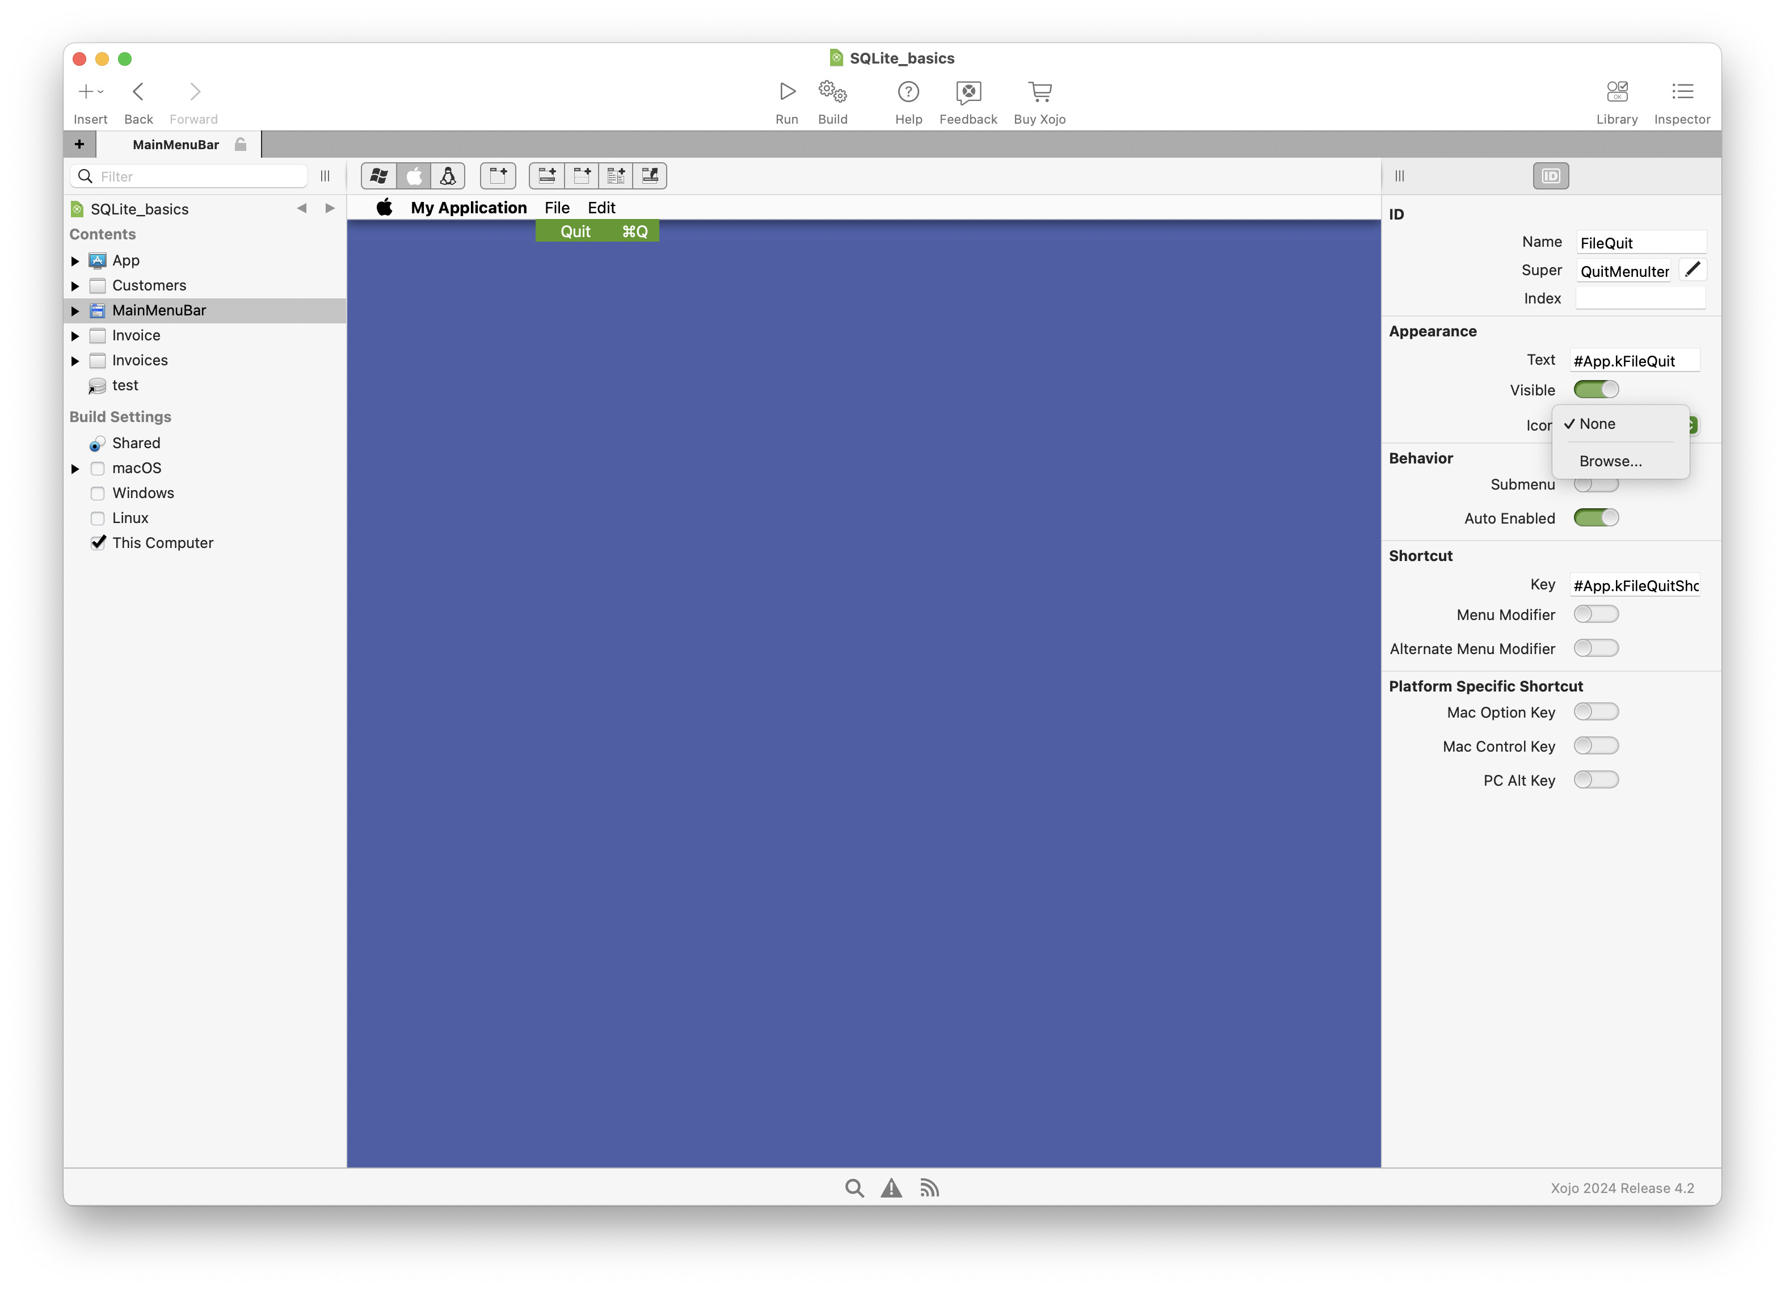Image resolution: width=1785 pixels, height=1290 pixels.
Task: Click the Buy Xojo cart icon
Action: click(x=1039, y=91)
